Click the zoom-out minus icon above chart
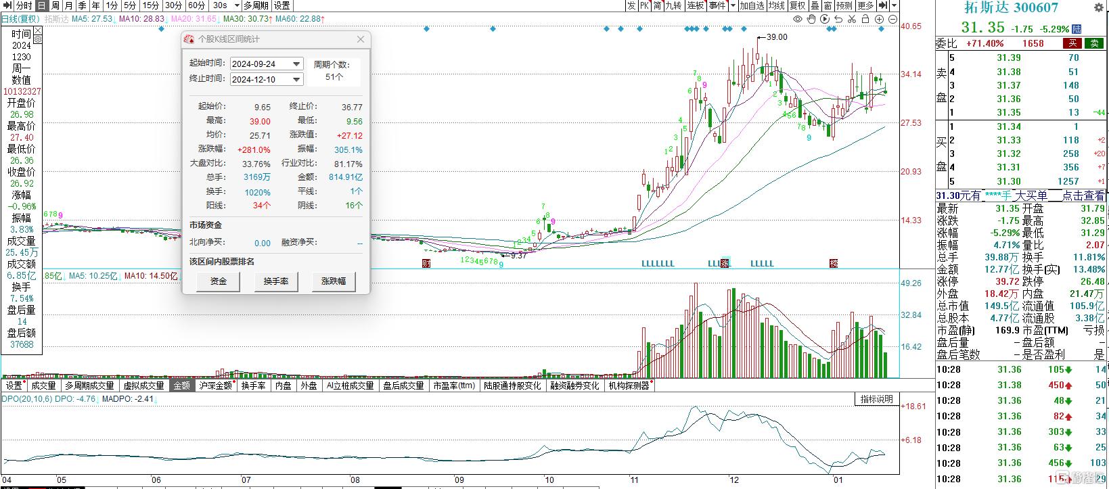The width and height of the screenshot is (1109, 489). (894, 19)
